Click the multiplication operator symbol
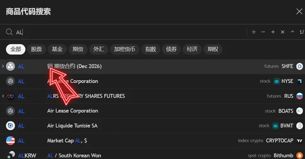 pyautogui.click(x=282, y=32)
